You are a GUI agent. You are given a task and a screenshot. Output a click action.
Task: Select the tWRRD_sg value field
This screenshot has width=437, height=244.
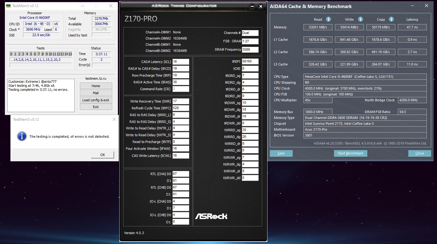click(x=250, y=130)
